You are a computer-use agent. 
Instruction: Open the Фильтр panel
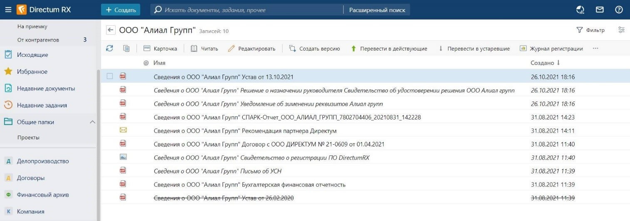click(x=590, y=30)
